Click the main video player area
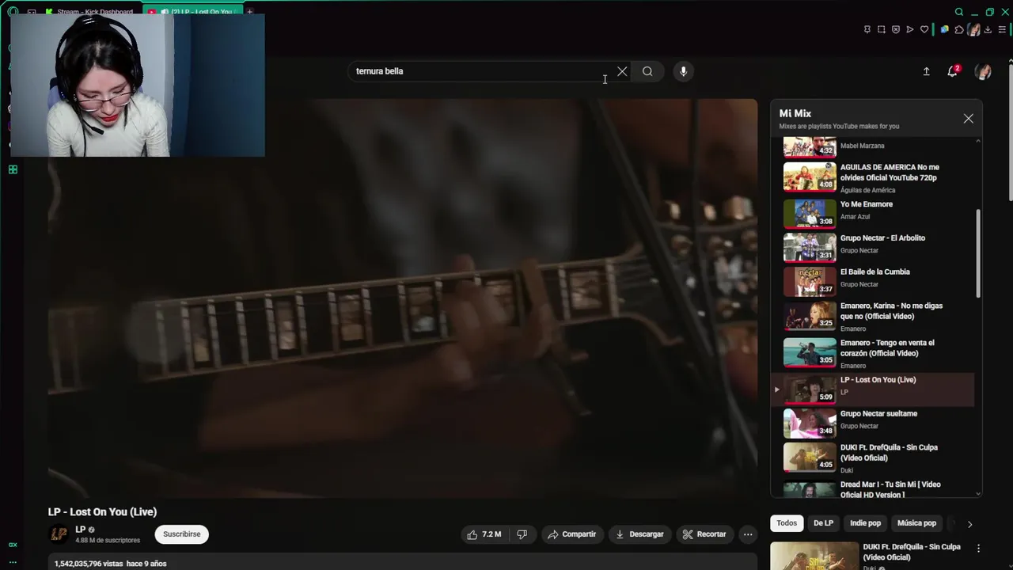Image resolution: width=1013 pixels, height=570 pixels. (x=402, y=298)
